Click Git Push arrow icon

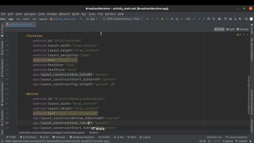pos(204,19)
